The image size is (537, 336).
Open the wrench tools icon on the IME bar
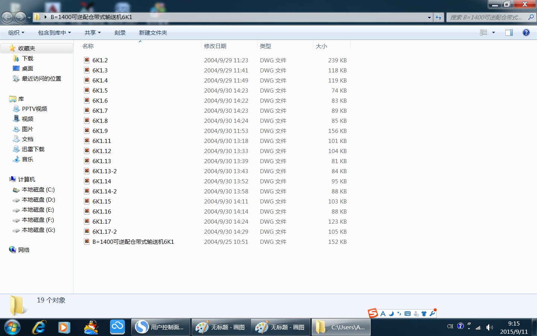(x=433, y=313)
